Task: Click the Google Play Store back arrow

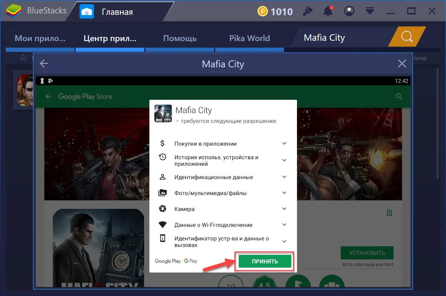Action: pos(48,97)
